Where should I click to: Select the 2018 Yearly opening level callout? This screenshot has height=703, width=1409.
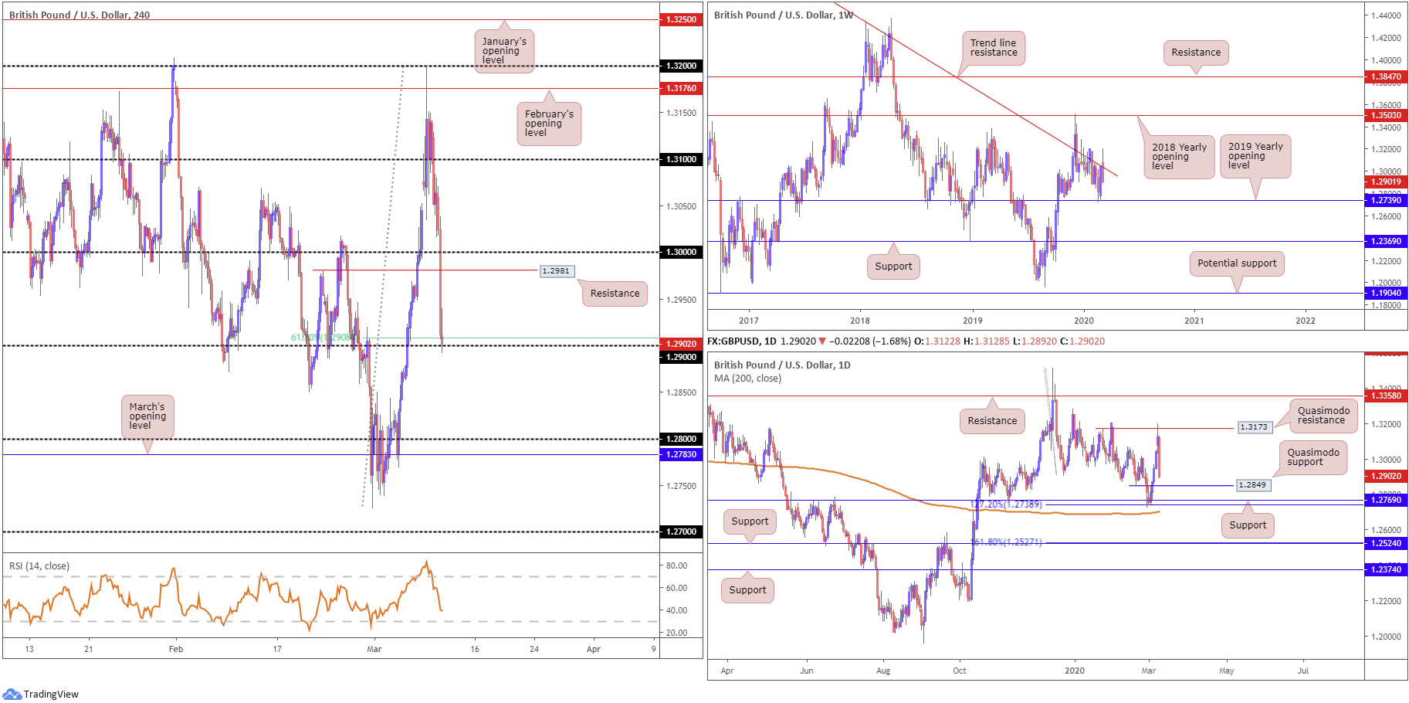click(1179, 157)
